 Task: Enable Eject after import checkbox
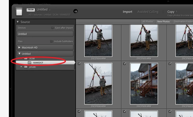click(52, 28)
